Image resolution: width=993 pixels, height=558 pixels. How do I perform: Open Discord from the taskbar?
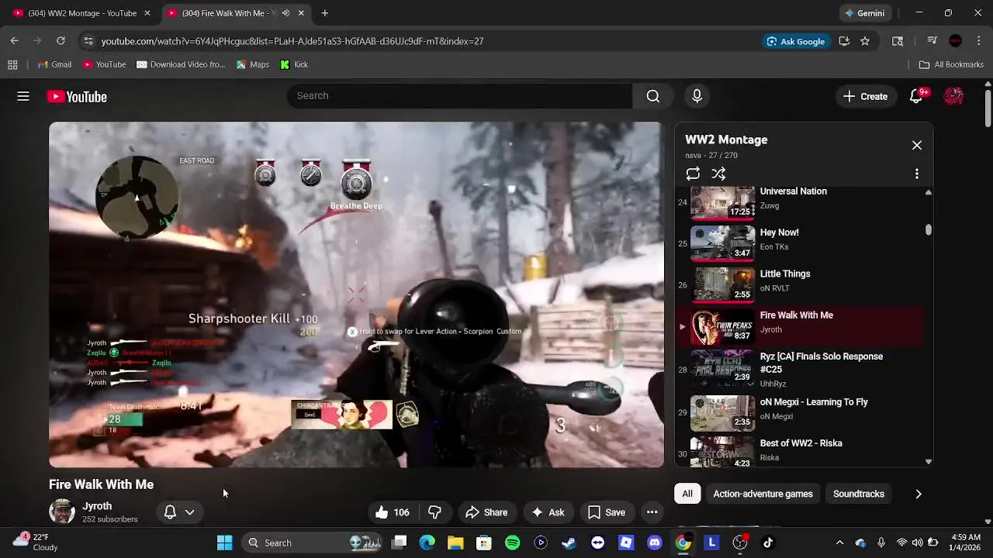click(x=654, y=542)
